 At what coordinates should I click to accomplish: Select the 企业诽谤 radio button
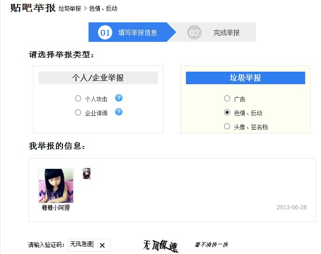pos(78,113)
